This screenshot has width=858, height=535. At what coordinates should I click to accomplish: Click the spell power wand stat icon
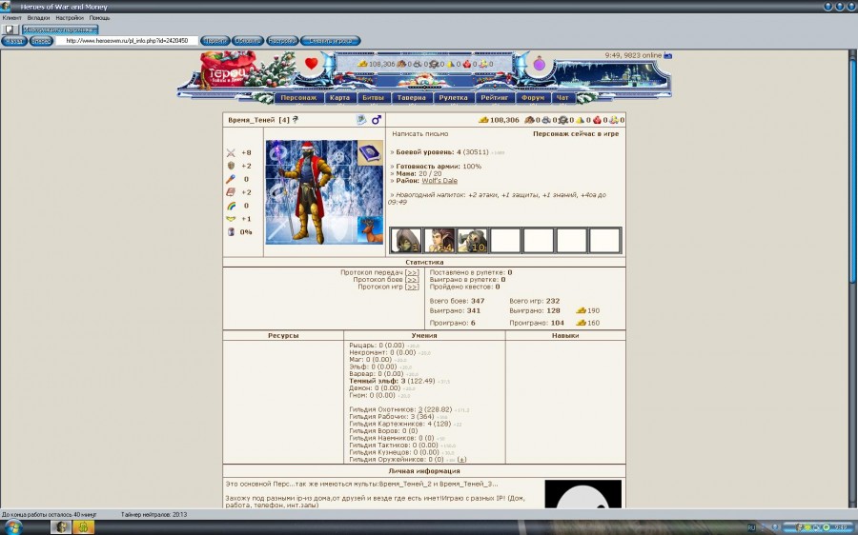(231, 179)
